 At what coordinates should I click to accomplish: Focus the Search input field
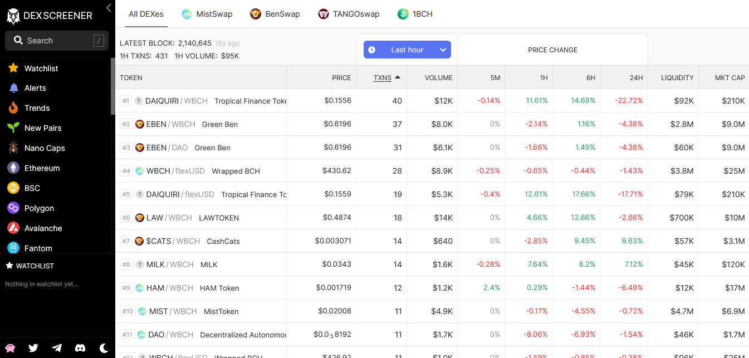pyautogui.click(x=57, y=41)
